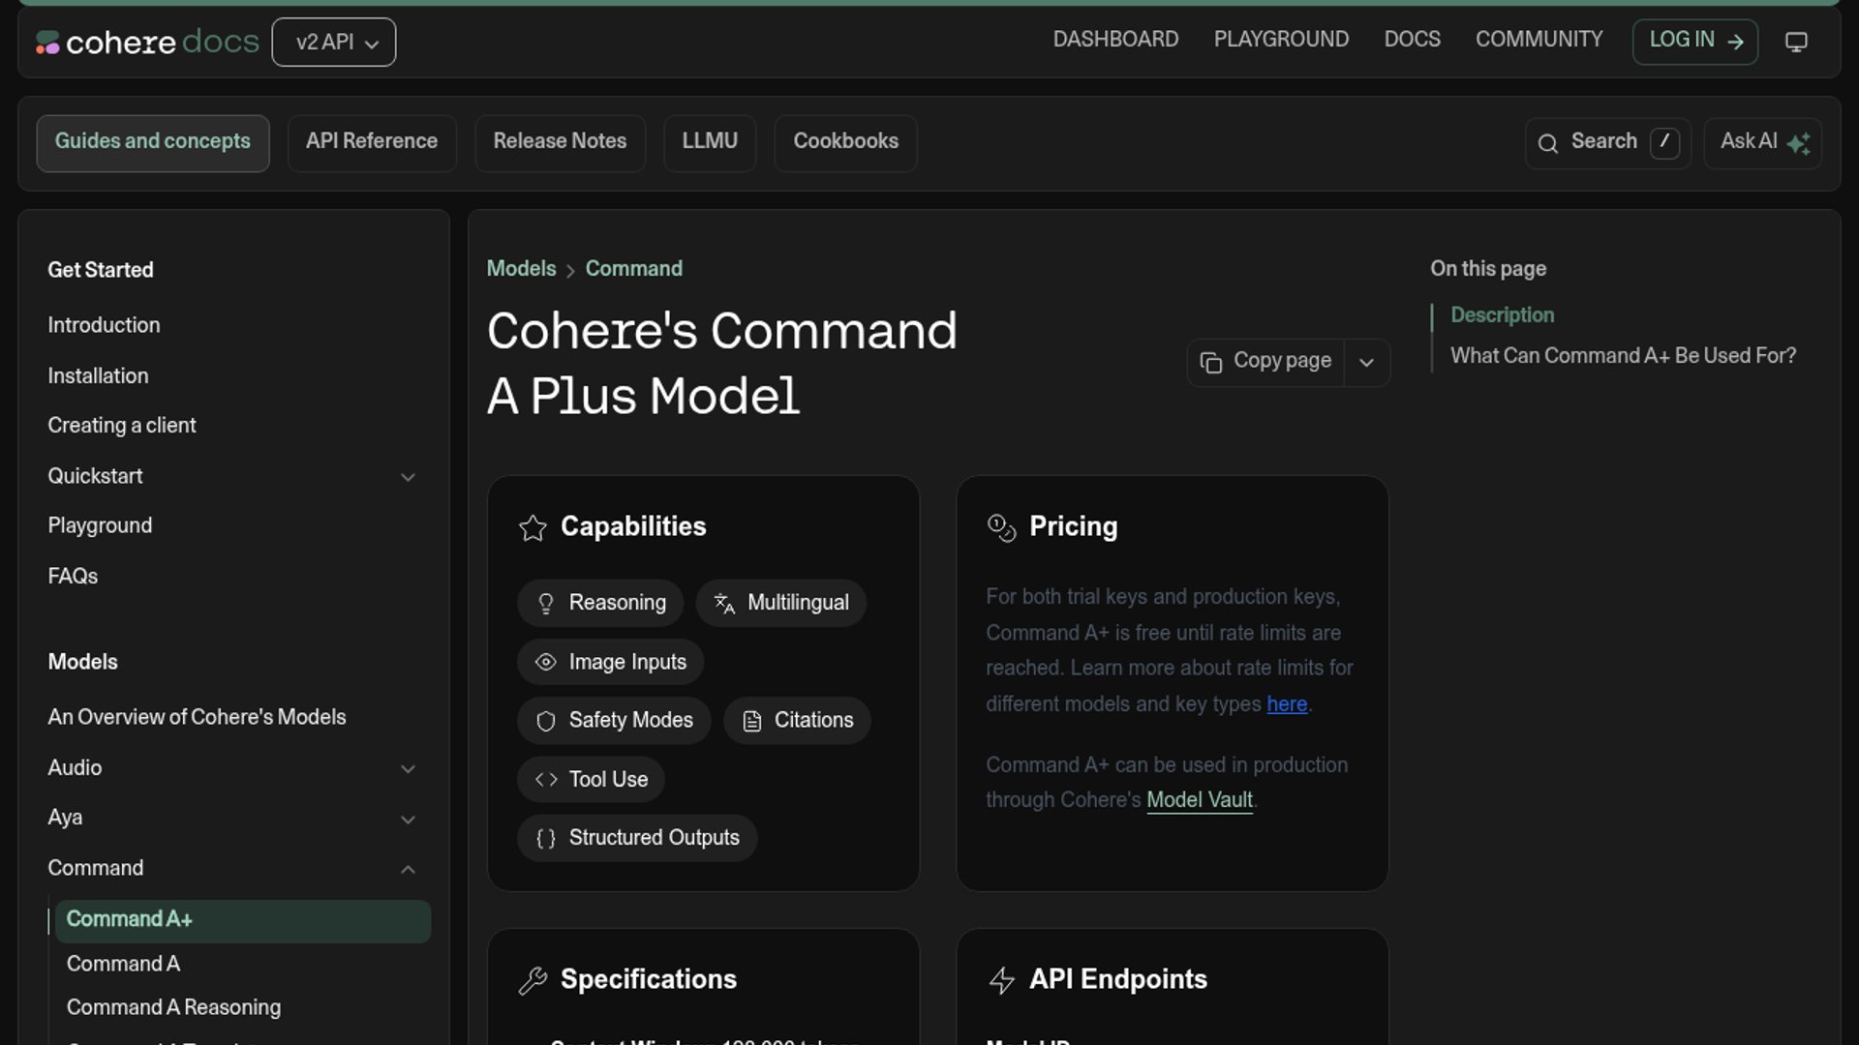
Task: Click the Tool Use code brackets icon
Action: click(546, 779)
